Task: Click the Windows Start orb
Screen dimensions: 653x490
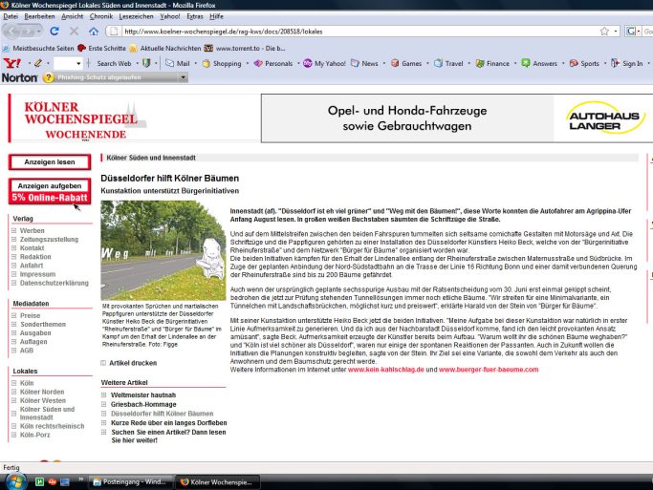Action: coord(12,479)
